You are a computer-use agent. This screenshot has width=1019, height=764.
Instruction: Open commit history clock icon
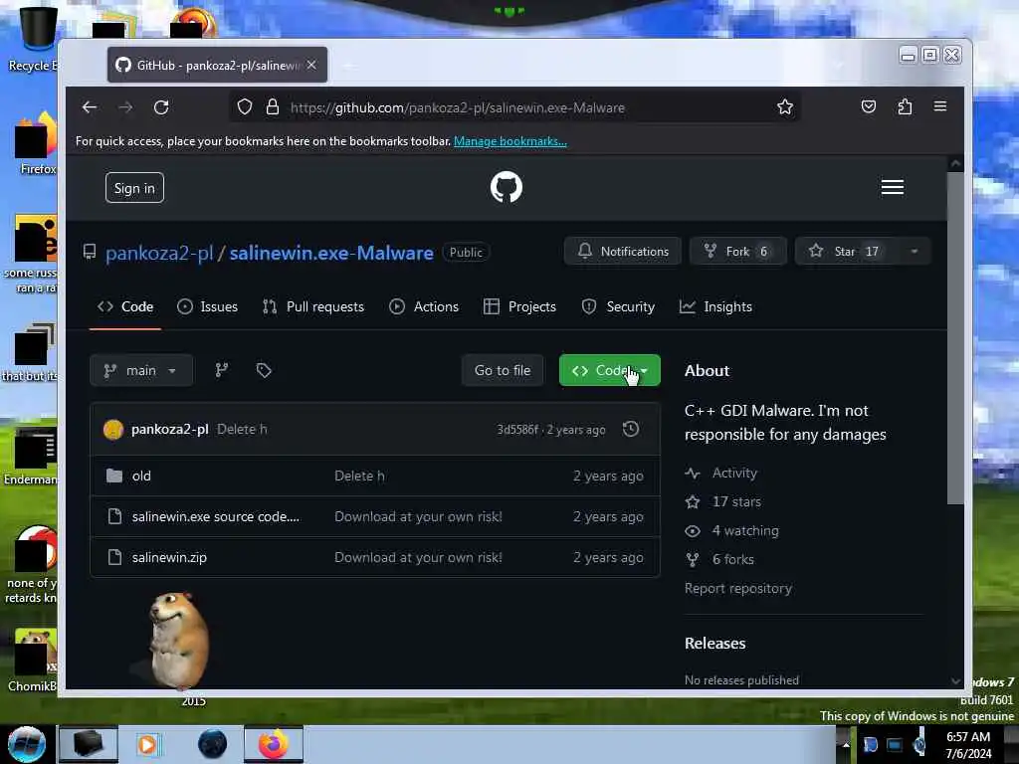pyautogui.click(x=630, y=429)
